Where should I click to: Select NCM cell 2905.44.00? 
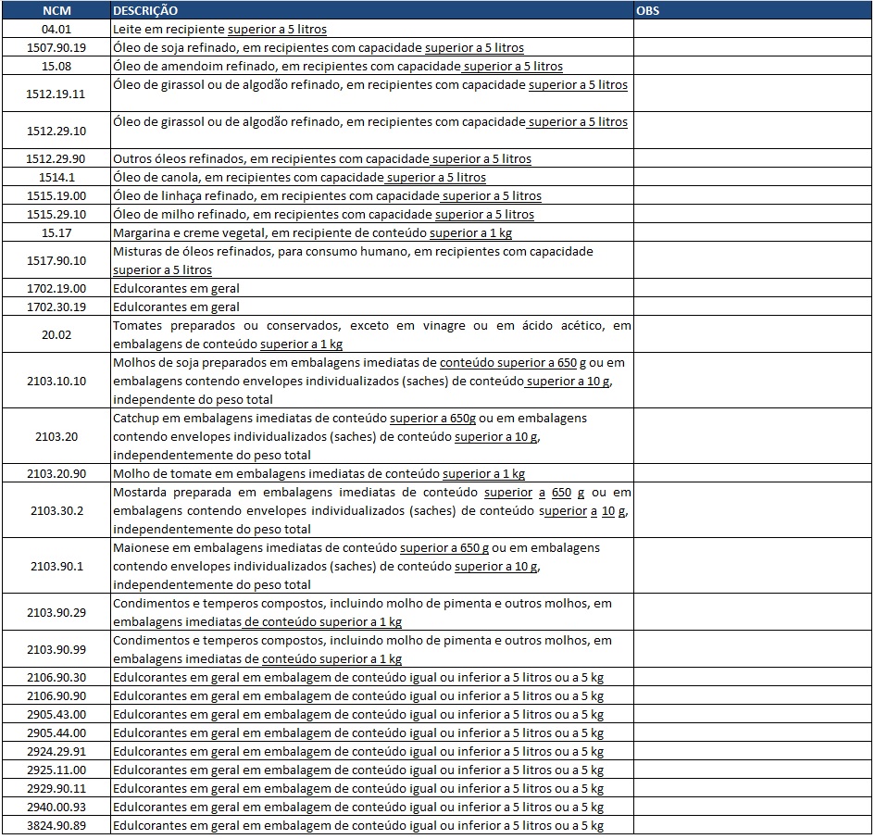(x=56, y=733)
